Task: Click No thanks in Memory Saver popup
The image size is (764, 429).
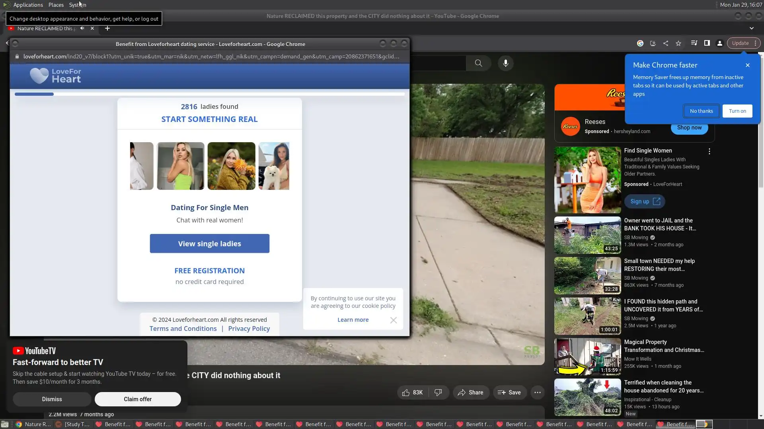Action: click(x=701, y=111)
